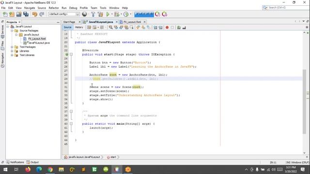The height and width of the screenshot is (174, 310).
Task: Click the Profile Project clock icon
Action: 126,14
